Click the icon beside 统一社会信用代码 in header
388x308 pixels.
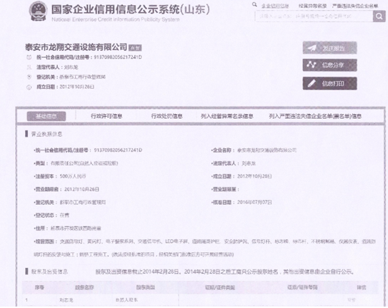[29, 57]
